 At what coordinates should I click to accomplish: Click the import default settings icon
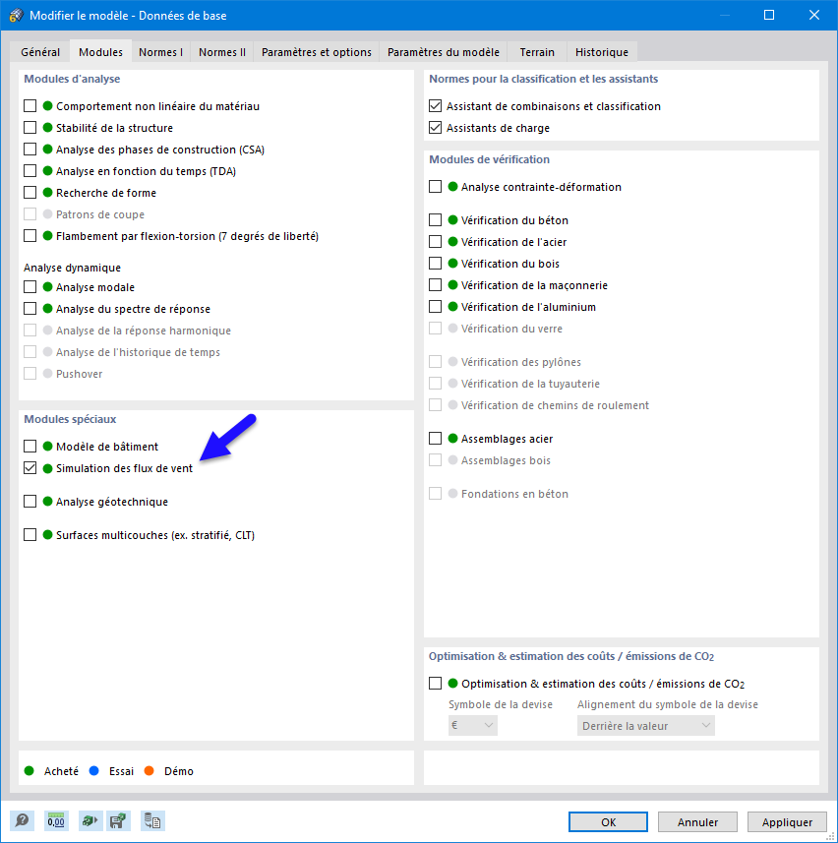(89, 821)
